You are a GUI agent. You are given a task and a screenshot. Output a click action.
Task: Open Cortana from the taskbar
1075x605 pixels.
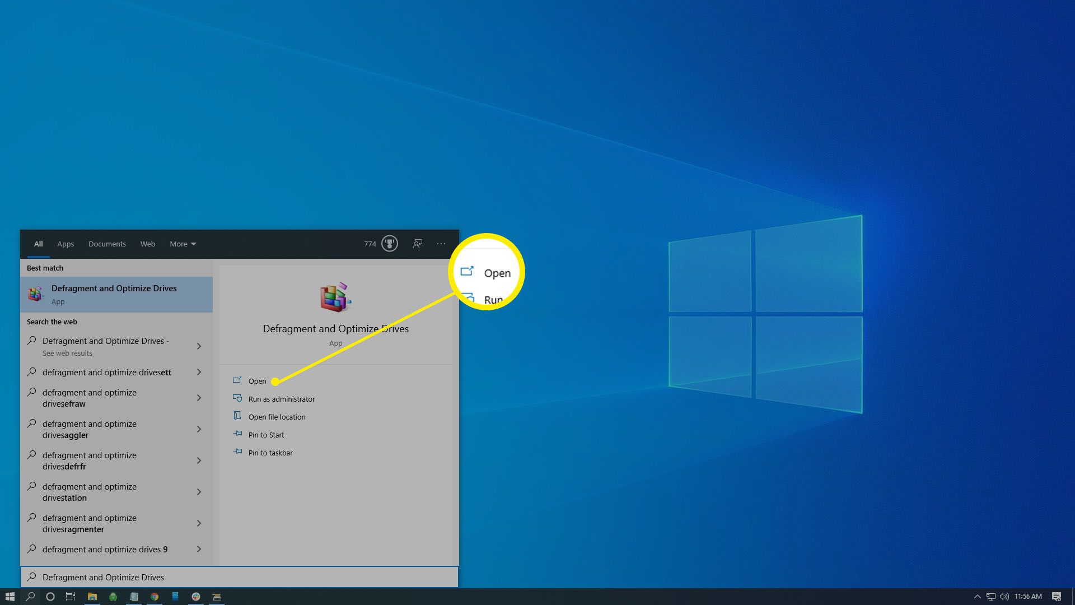click(x=50, y=597)
